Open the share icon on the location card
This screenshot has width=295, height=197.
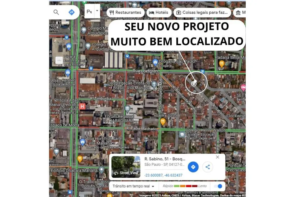tap(208, 167)
